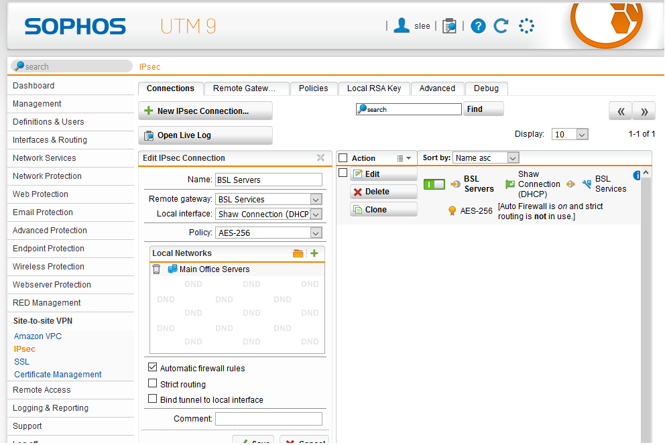
Task: Clone the BSL Servers connection
Action: coord(383,209)
